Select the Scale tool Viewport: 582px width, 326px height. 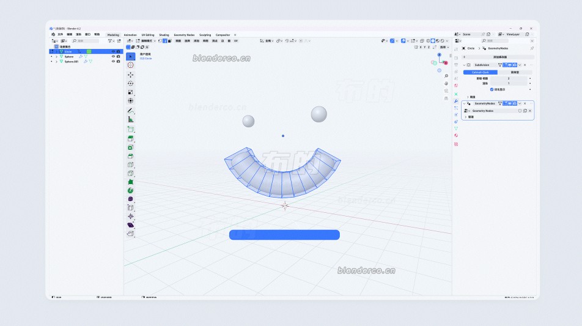coord(131,92)
